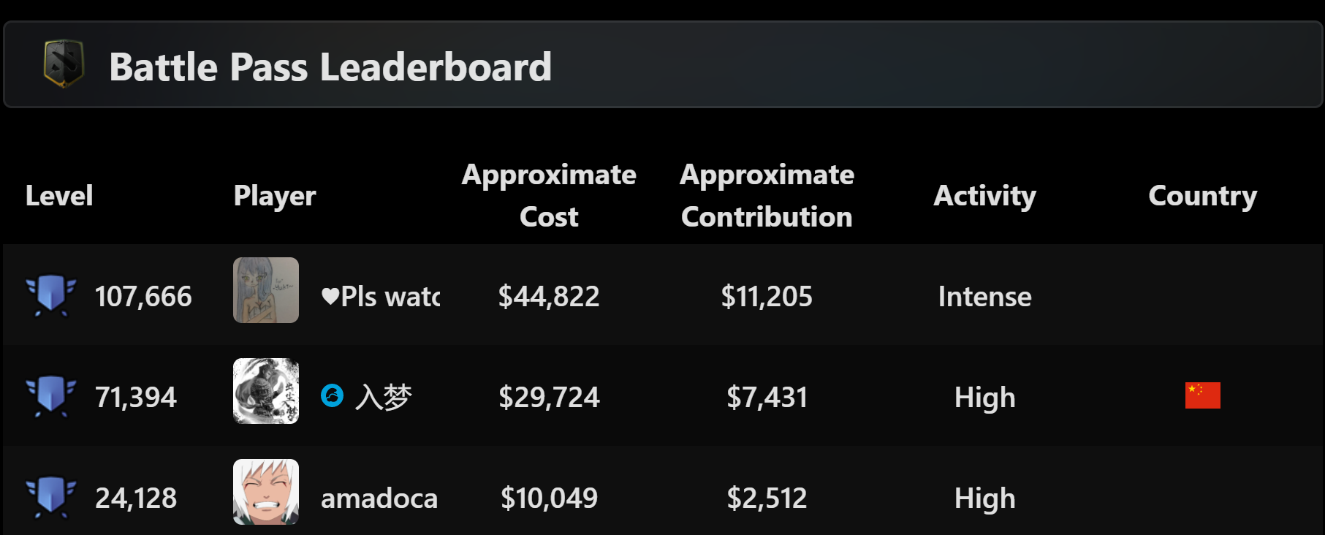Open amadoca's anime avatar

tap(266, 492)
